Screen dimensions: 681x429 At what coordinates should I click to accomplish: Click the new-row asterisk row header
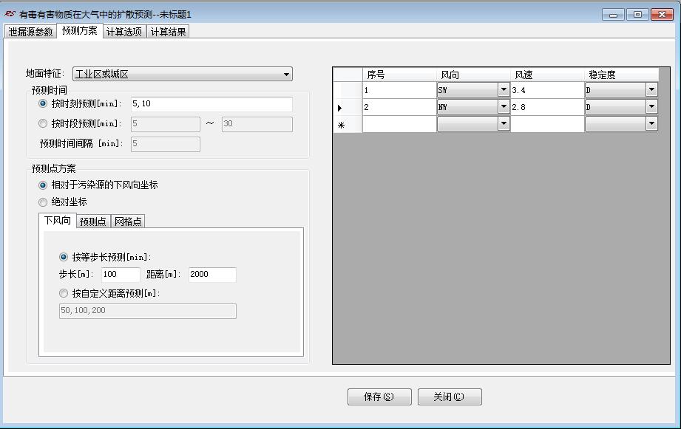[x=348, y=124]
